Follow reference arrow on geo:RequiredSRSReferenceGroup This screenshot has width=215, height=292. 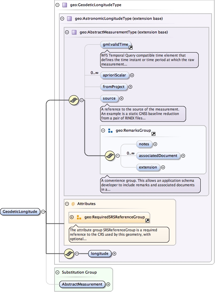[x=147, y=220]
